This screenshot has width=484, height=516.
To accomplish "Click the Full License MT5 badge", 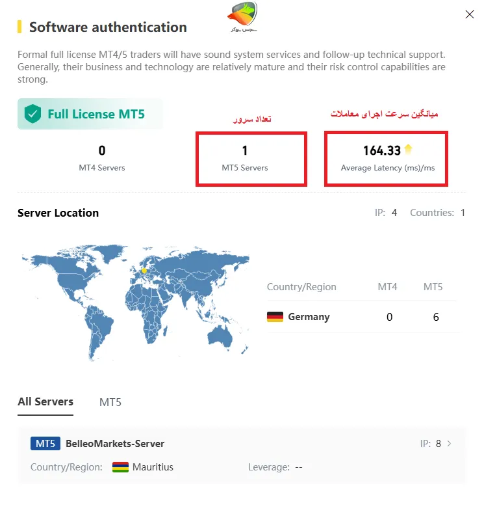I will [x=90, y=115].
